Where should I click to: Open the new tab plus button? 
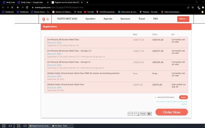[x=87, y=2]
